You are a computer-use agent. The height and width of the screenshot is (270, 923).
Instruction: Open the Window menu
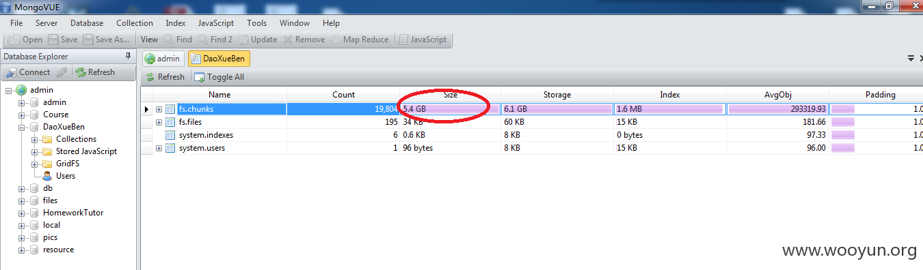[294, 23]
